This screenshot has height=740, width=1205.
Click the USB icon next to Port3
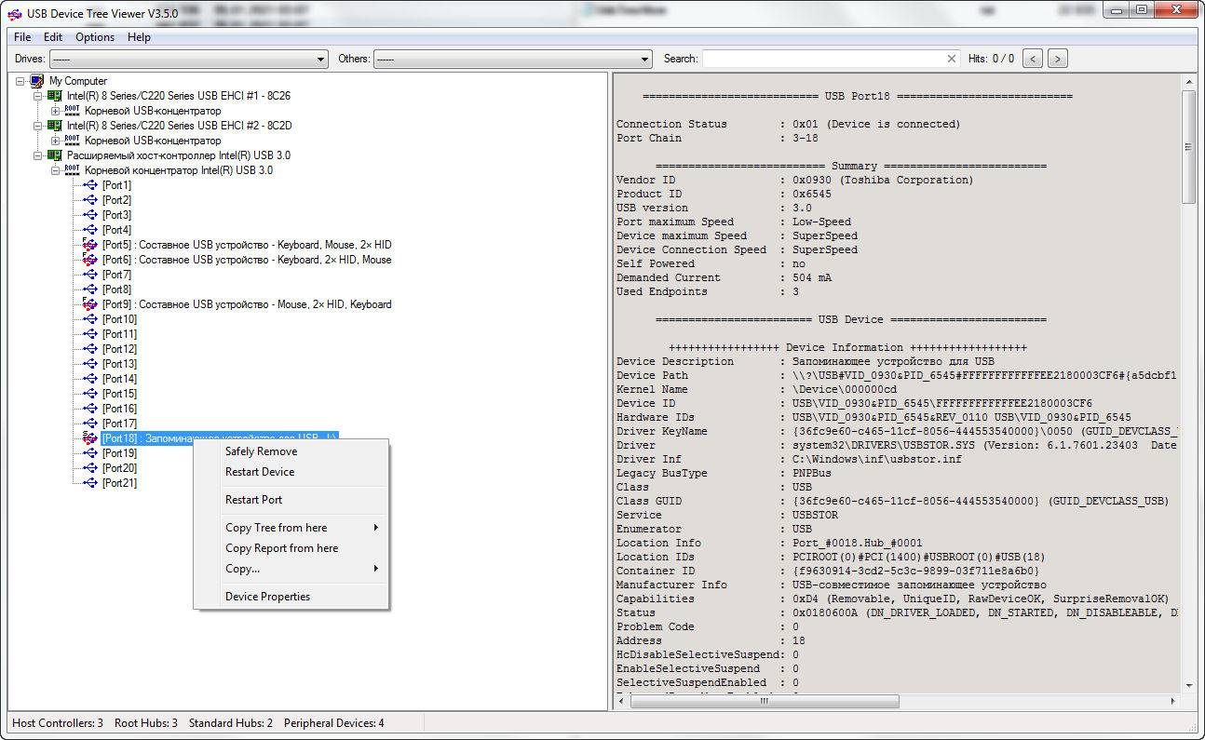point(90,215)
